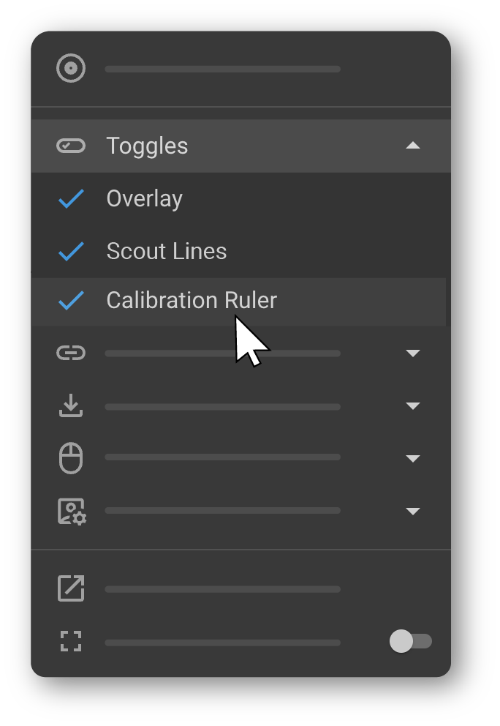Click the image settings gear icon

pyautogui.click(x=72, y=512)
